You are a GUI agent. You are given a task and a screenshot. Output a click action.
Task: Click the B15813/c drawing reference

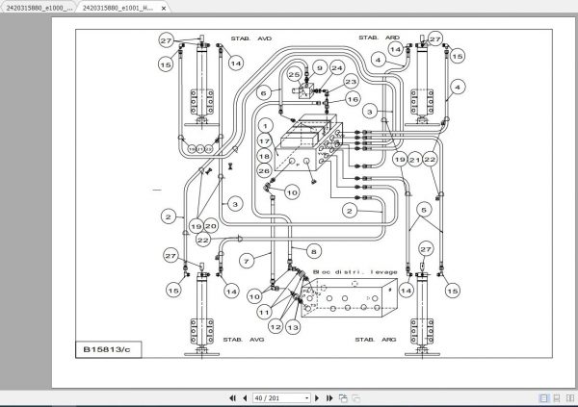pyautogui.click(x=107, y=349)
